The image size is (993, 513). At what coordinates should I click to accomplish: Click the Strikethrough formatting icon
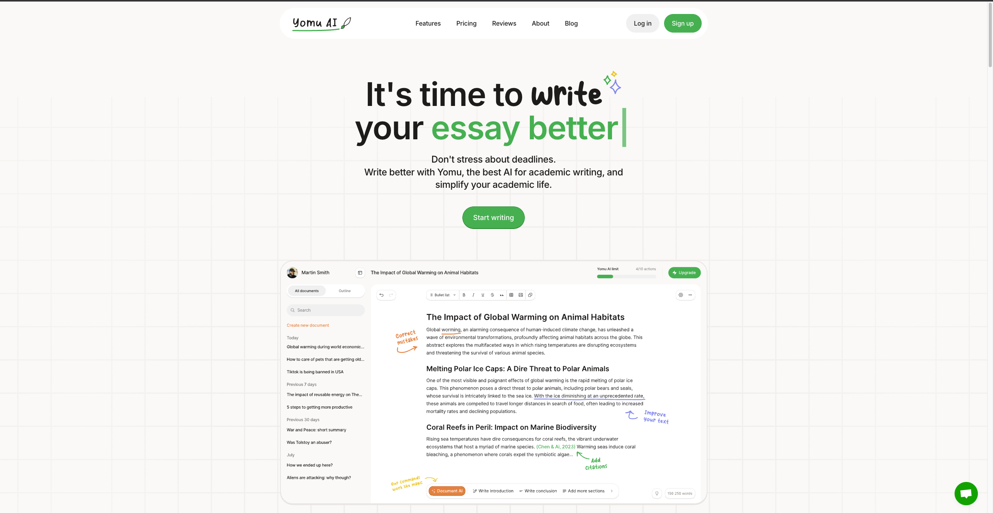492,295
